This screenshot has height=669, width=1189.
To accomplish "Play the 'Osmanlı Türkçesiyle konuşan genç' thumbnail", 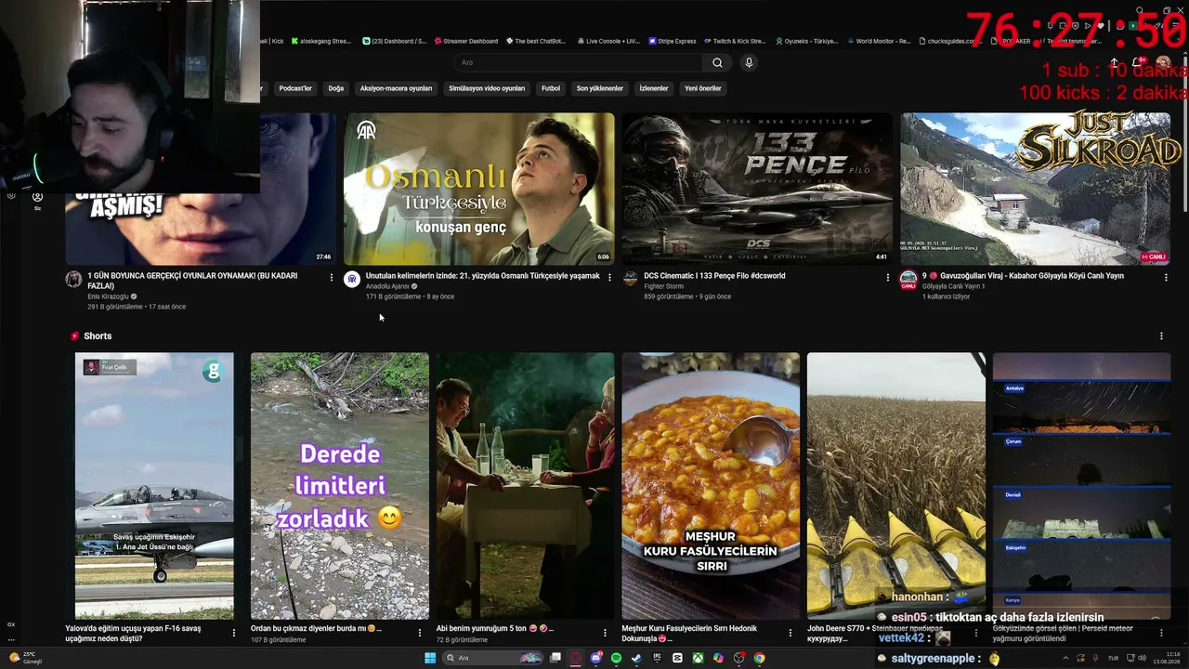I will point(478,189).
